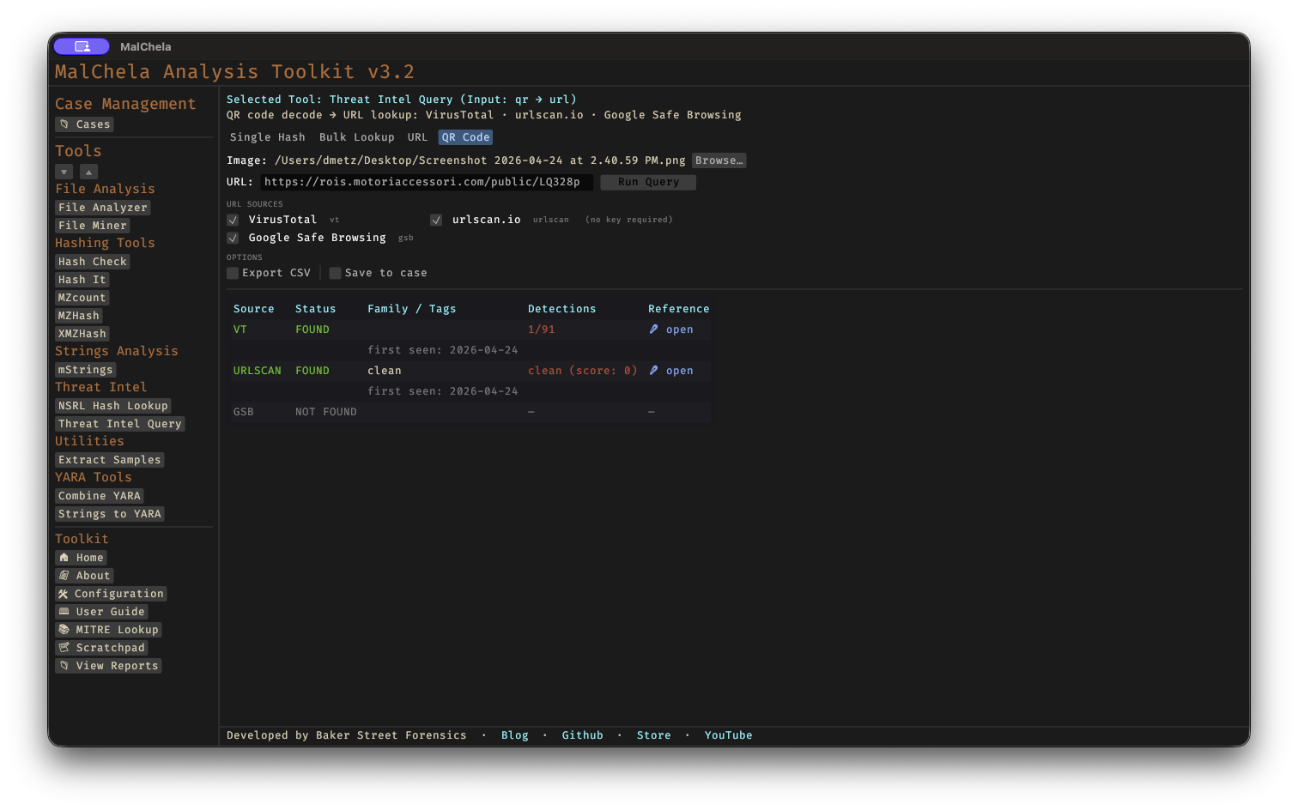Click the URL input field
Image resolution: width=1298 pixels, height=810 pixels.
pyautogui.click(x=426, y=182)
